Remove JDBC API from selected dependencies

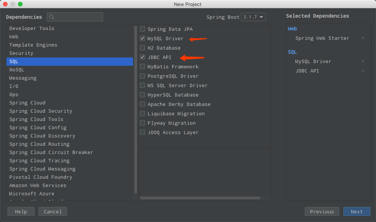tap(363, 71)
